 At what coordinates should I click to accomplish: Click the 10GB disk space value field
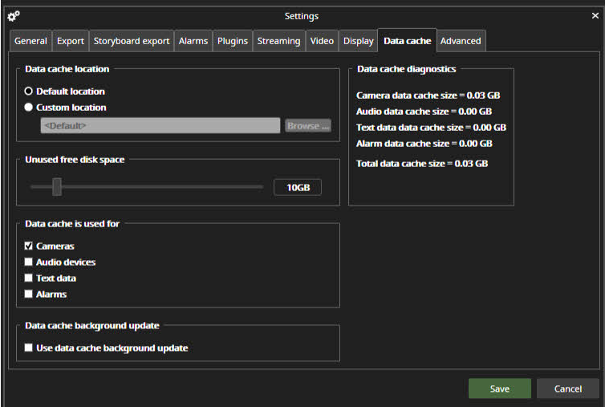pos(298,188)
